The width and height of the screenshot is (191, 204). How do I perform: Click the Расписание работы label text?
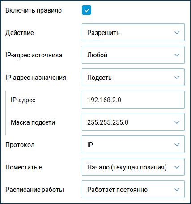(x=34, y=190)
